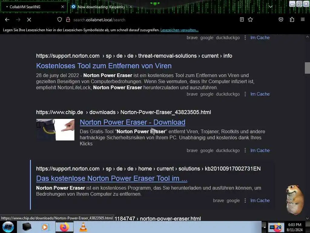Screen dimensions: 310x233
Task: Close the Kaspersky download tab
Action: [131, 7]
